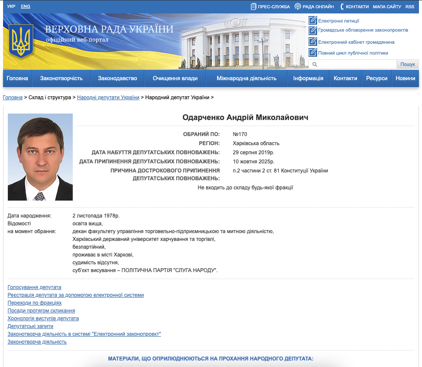The height and width of the screenshot is (367, 422).
Task: Open the Міжнародна діяльність menu item
Action: point(247,78)
